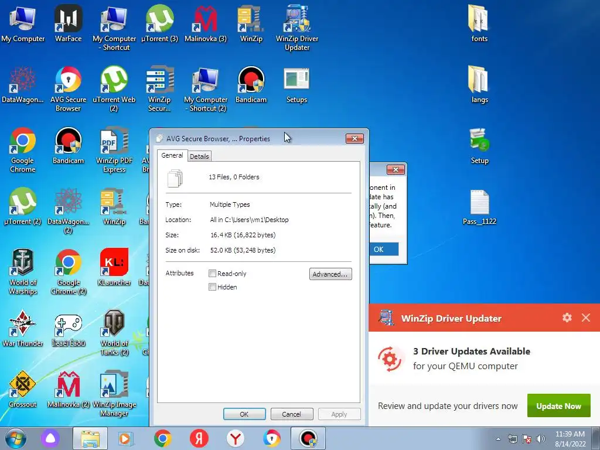Open the Yandex Browser Y taskbar icon
Screen dimensions: 600x450
236,438
